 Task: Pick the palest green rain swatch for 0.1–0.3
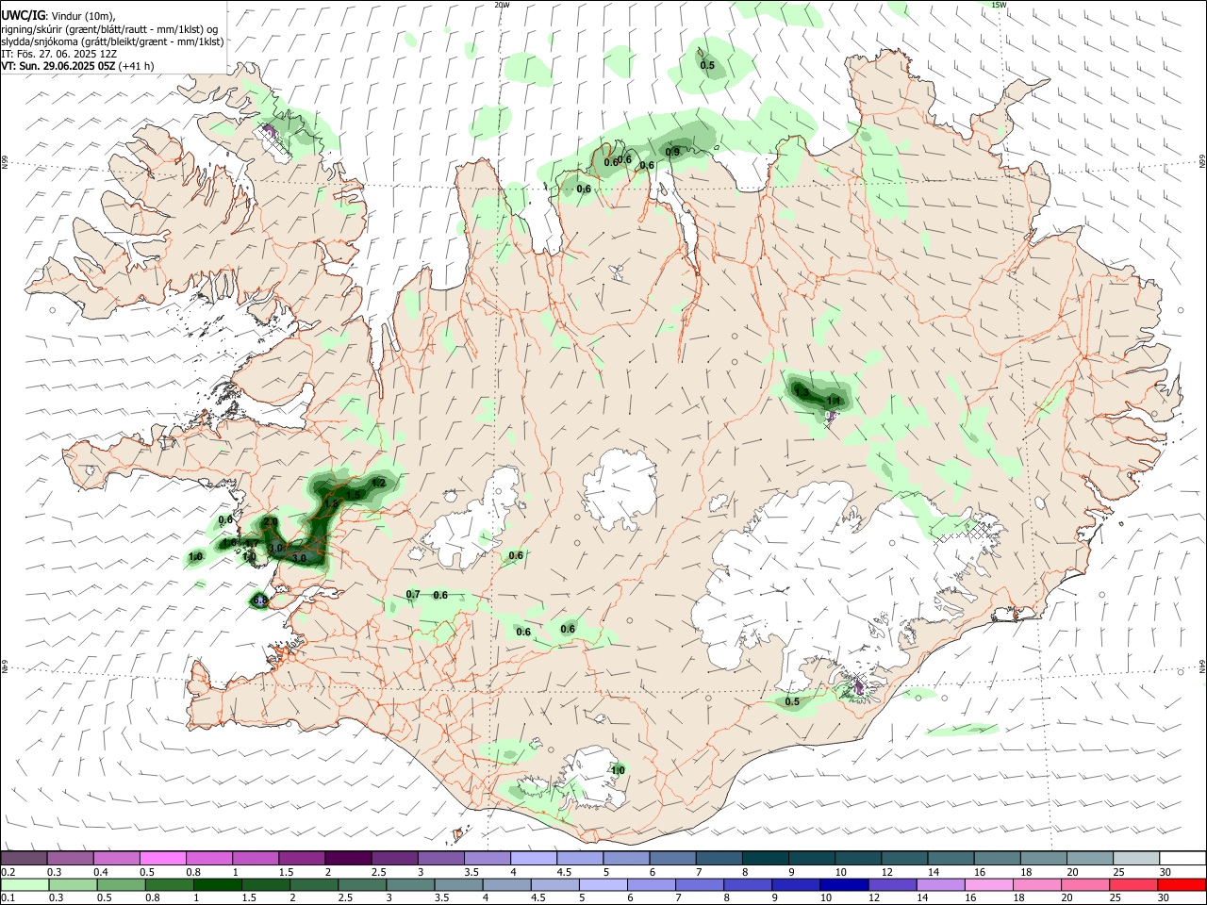pos(25,884)
